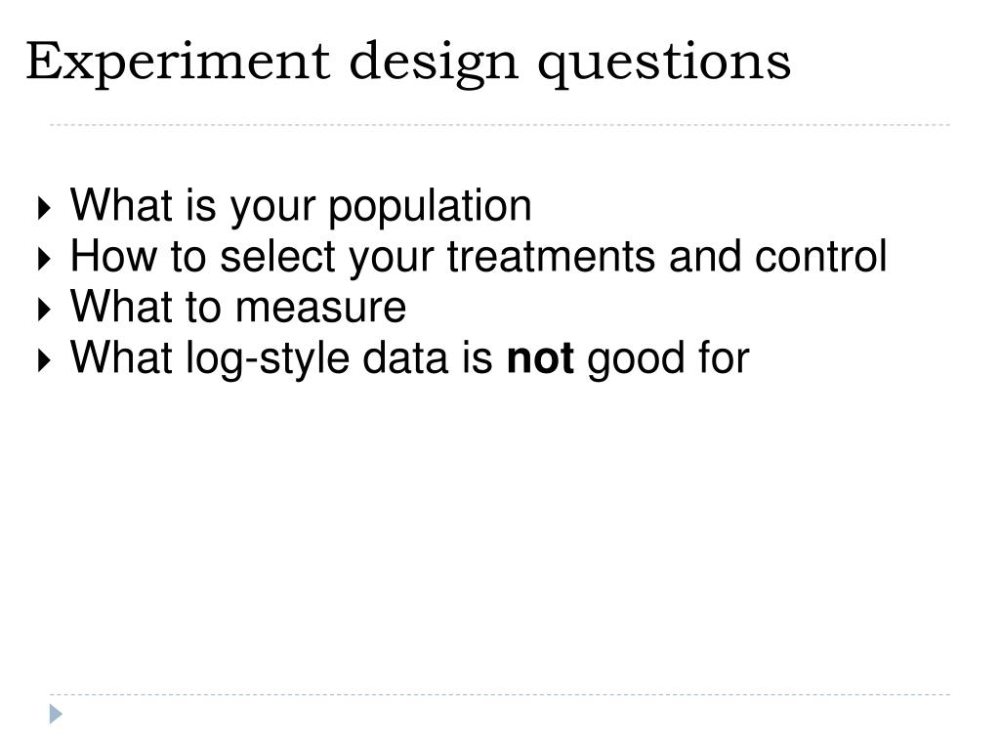1000x750 pixels.
Task: Click the word 'measure' in third bullet
Action: (320, 309)
